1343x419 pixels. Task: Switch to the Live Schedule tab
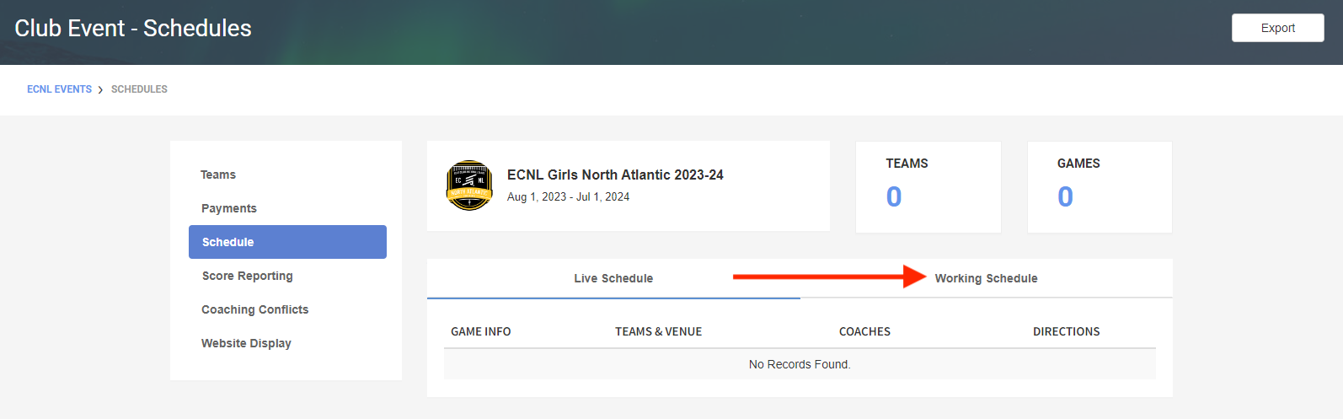click(613, 278)
